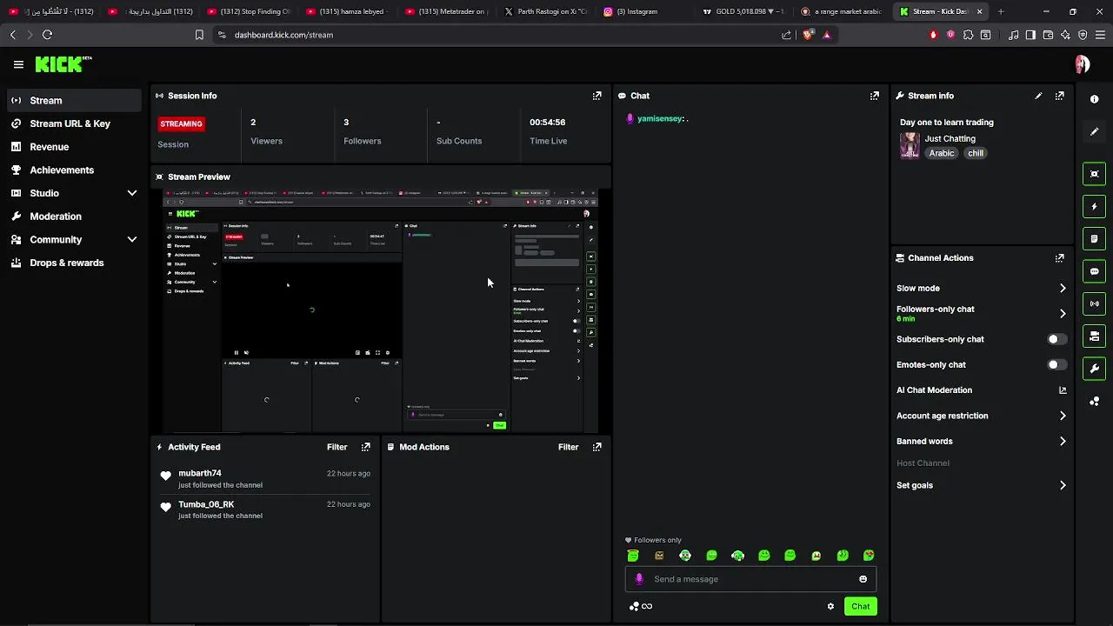Open the emoji picker in message box

click(863, 579)
